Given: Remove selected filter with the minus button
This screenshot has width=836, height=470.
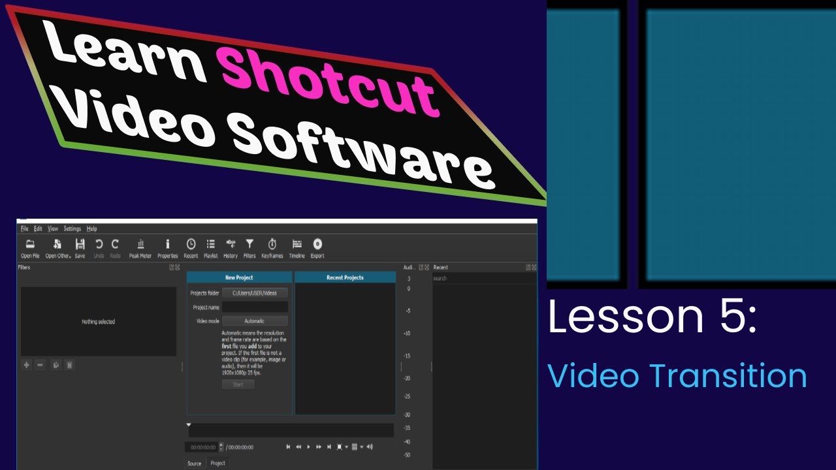Looking at the screenshot, I should pos(40,365).
